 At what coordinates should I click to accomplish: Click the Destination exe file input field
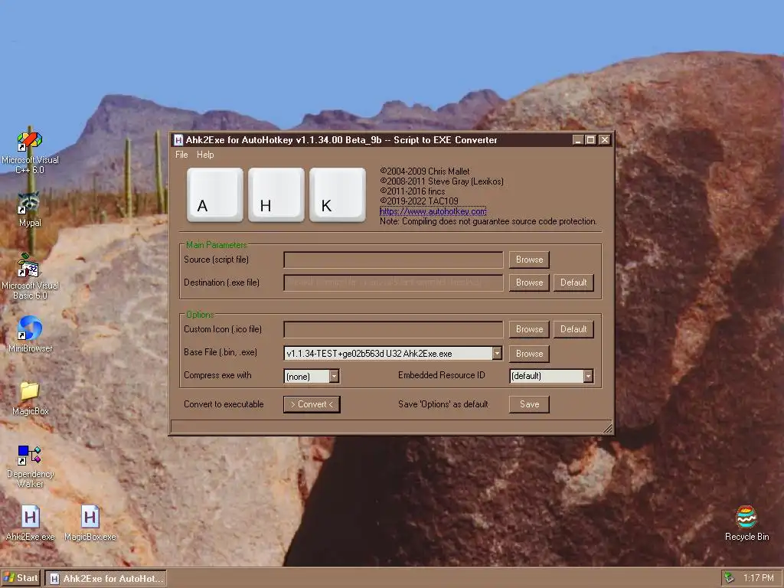393,283
